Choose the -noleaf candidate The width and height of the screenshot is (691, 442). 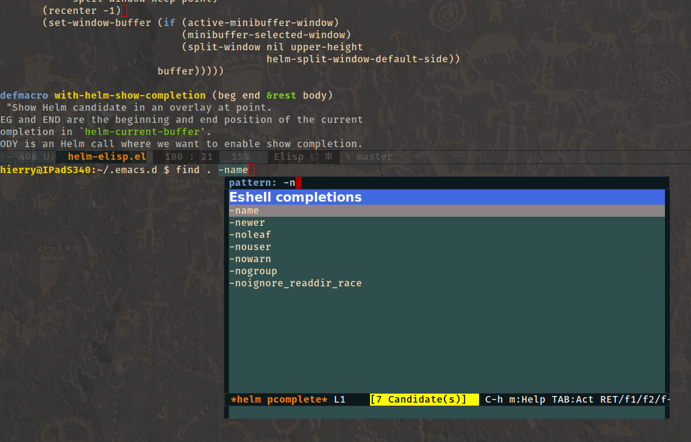pos(446,235)
